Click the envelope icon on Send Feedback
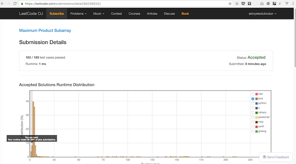Image resolution: width=296 pixels, height=164 pixels. coord(265,157)
